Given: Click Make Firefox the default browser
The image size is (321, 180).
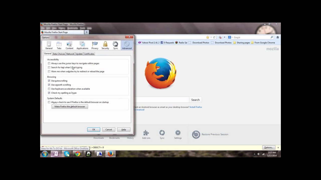Looking at the screenshot, I should click(x=70, y=106).
